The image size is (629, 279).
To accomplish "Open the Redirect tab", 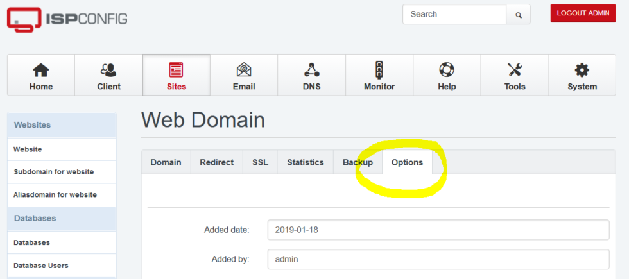I will tap(216, 162).
